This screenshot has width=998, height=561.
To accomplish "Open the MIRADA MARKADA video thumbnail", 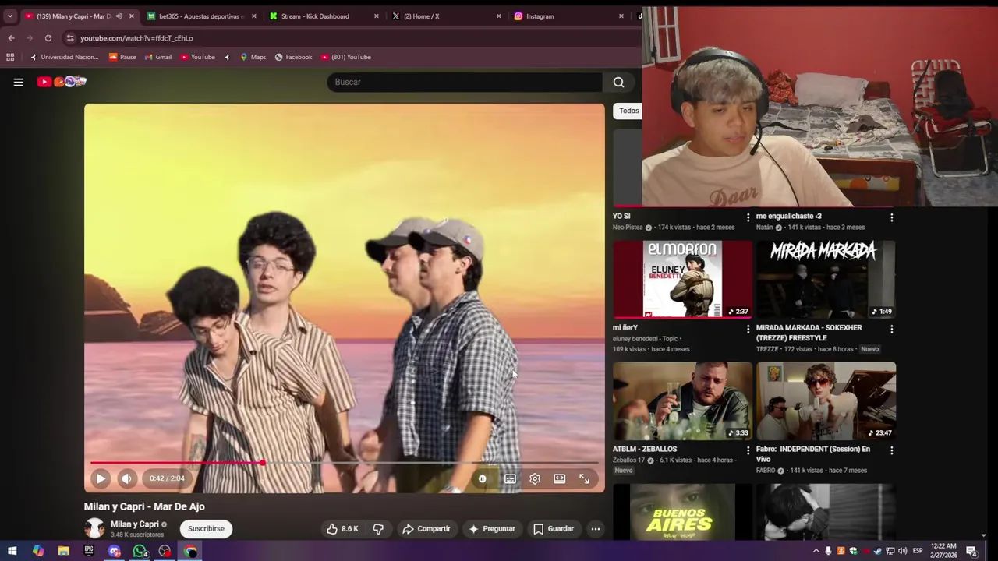I will [826, 279].
